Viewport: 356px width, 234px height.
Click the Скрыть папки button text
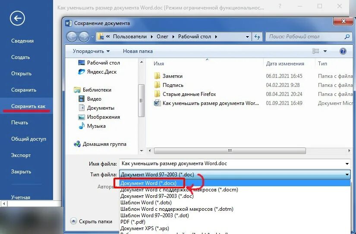(x=96, y=222)
